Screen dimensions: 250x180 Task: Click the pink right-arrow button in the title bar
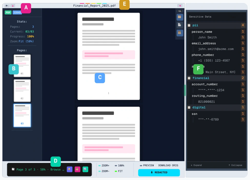tap(180, 6)
